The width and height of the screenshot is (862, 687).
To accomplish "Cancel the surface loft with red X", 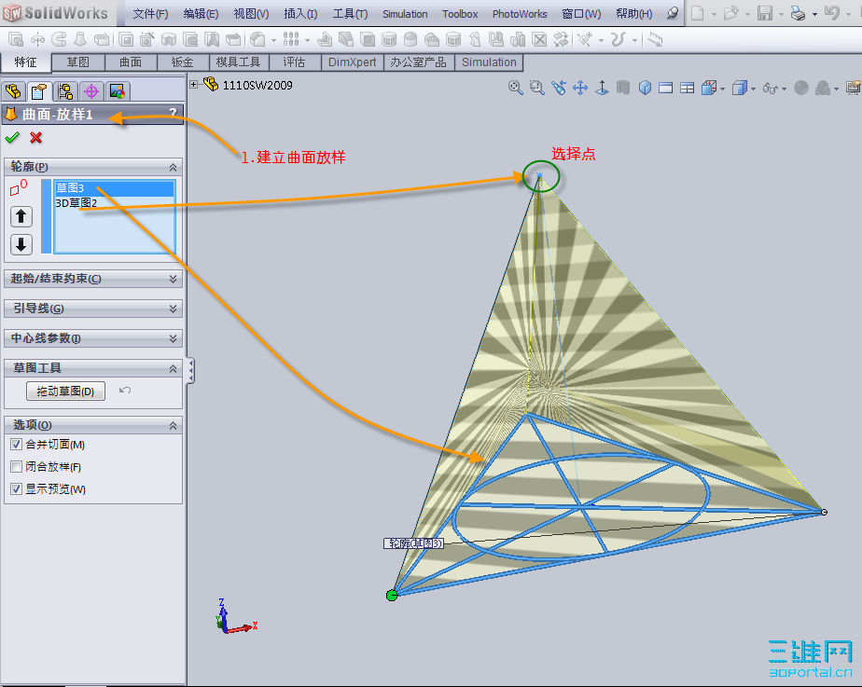I will coord(36,137).
